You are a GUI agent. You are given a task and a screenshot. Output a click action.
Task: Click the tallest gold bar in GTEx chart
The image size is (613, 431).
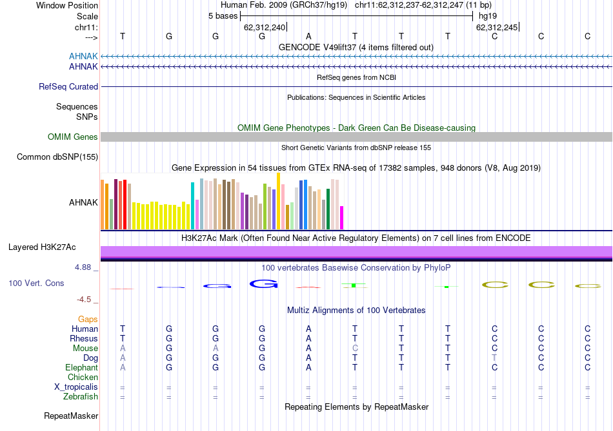pyautogui.click(x=278, y=201)
